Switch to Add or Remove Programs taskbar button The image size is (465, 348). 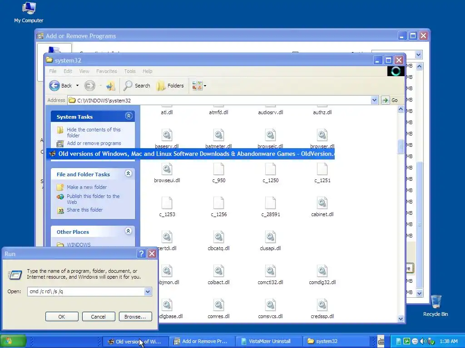click(203, 341)
